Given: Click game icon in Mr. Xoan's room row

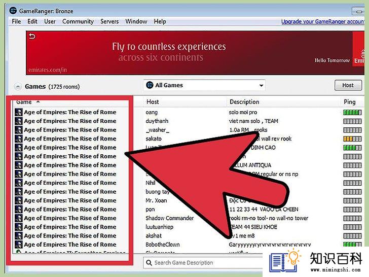Looking at the screenshot, I should tap(19, 200).
